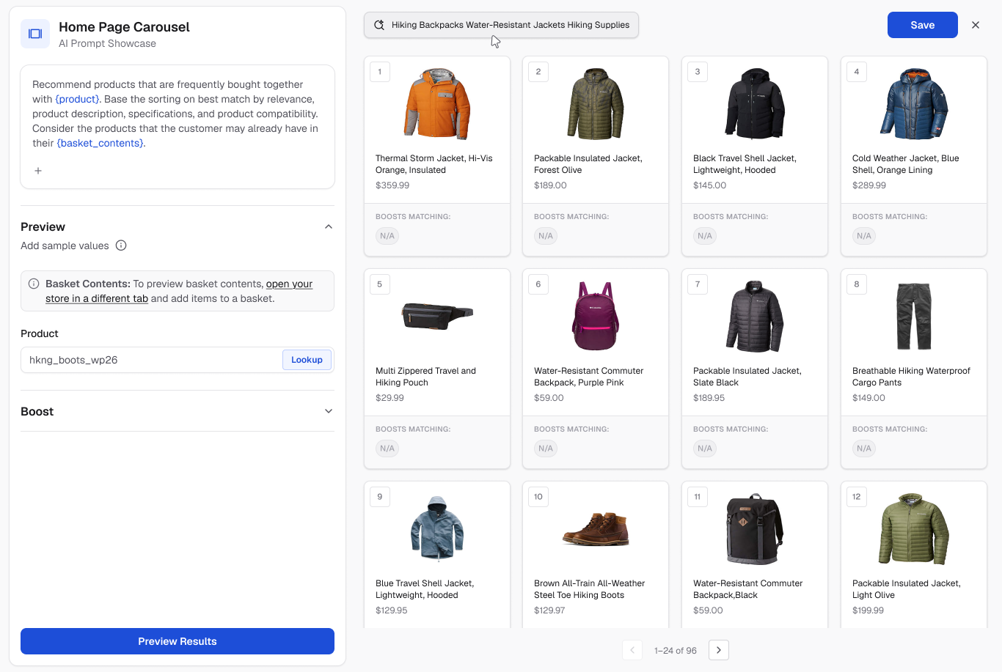The image size is (1002, 672).
Task: Click the 1–24 of 96 pagination text
Action: pos(676,651)
